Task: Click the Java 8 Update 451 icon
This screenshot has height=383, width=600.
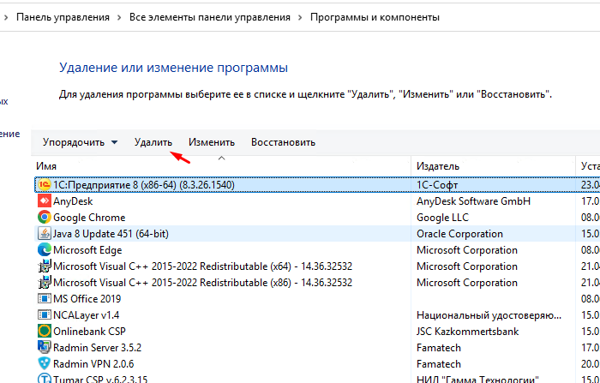Action: [45, 233]
